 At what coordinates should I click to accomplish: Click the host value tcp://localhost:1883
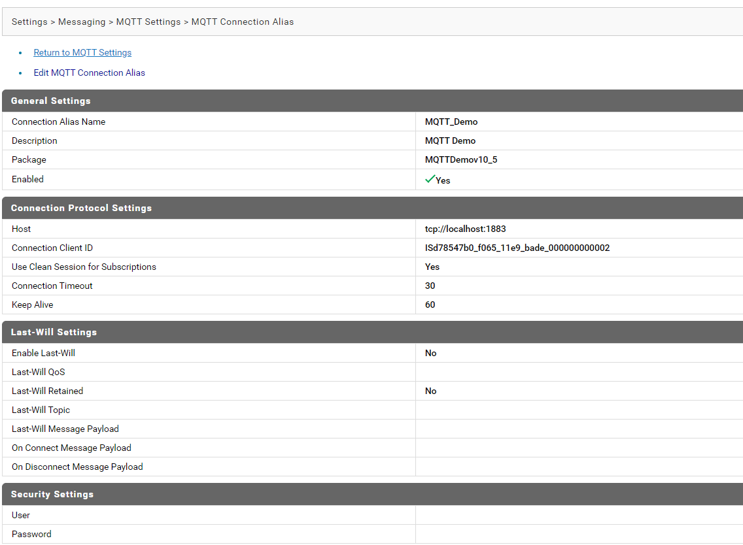click(x=465, y=229)
